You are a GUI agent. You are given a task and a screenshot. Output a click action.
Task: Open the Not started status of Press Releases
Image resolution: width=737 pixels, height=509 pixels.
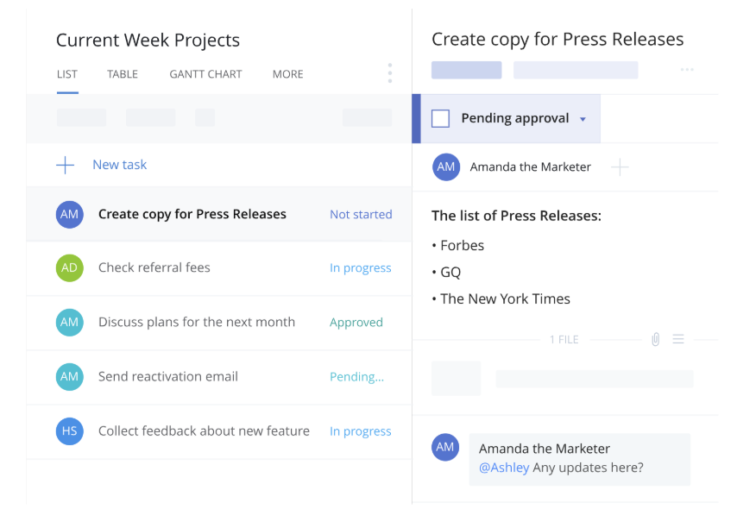pos(361,215)
